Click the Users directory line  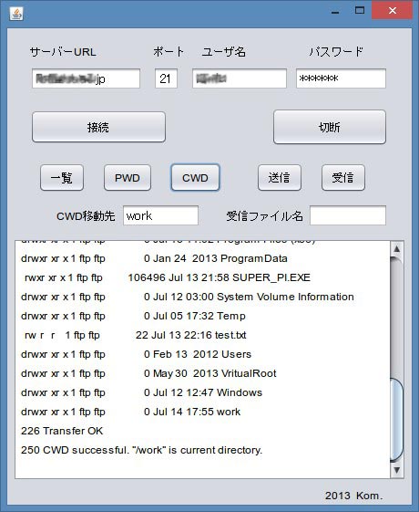pyautogui.click(x=137, y=354)
